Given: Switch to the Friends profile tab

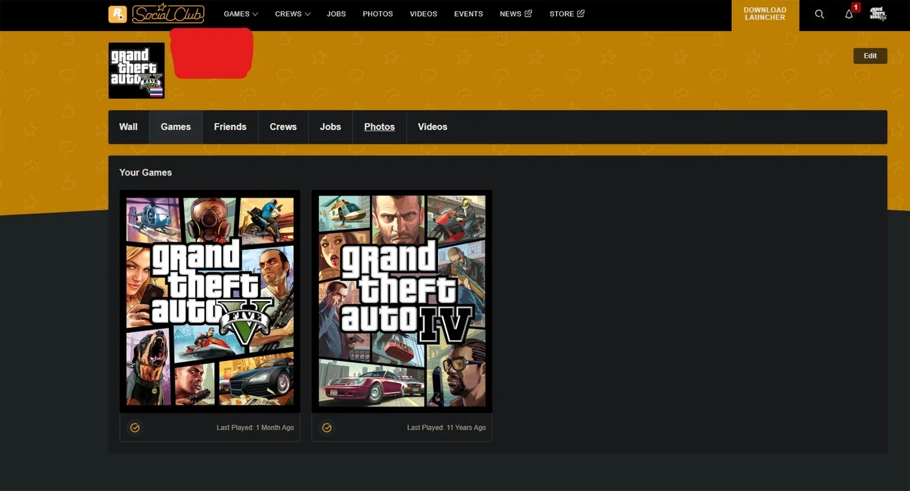Looking at the screenshot, I should tap(230, 127).
